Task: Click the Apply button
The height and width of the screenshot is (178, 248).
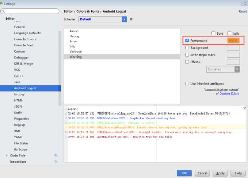Action: point(220,173)
